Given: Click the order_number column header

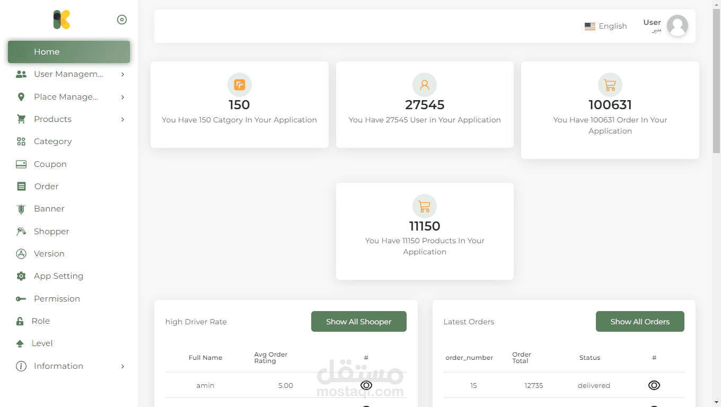Looking at the screenshot, I should point(469,358).
